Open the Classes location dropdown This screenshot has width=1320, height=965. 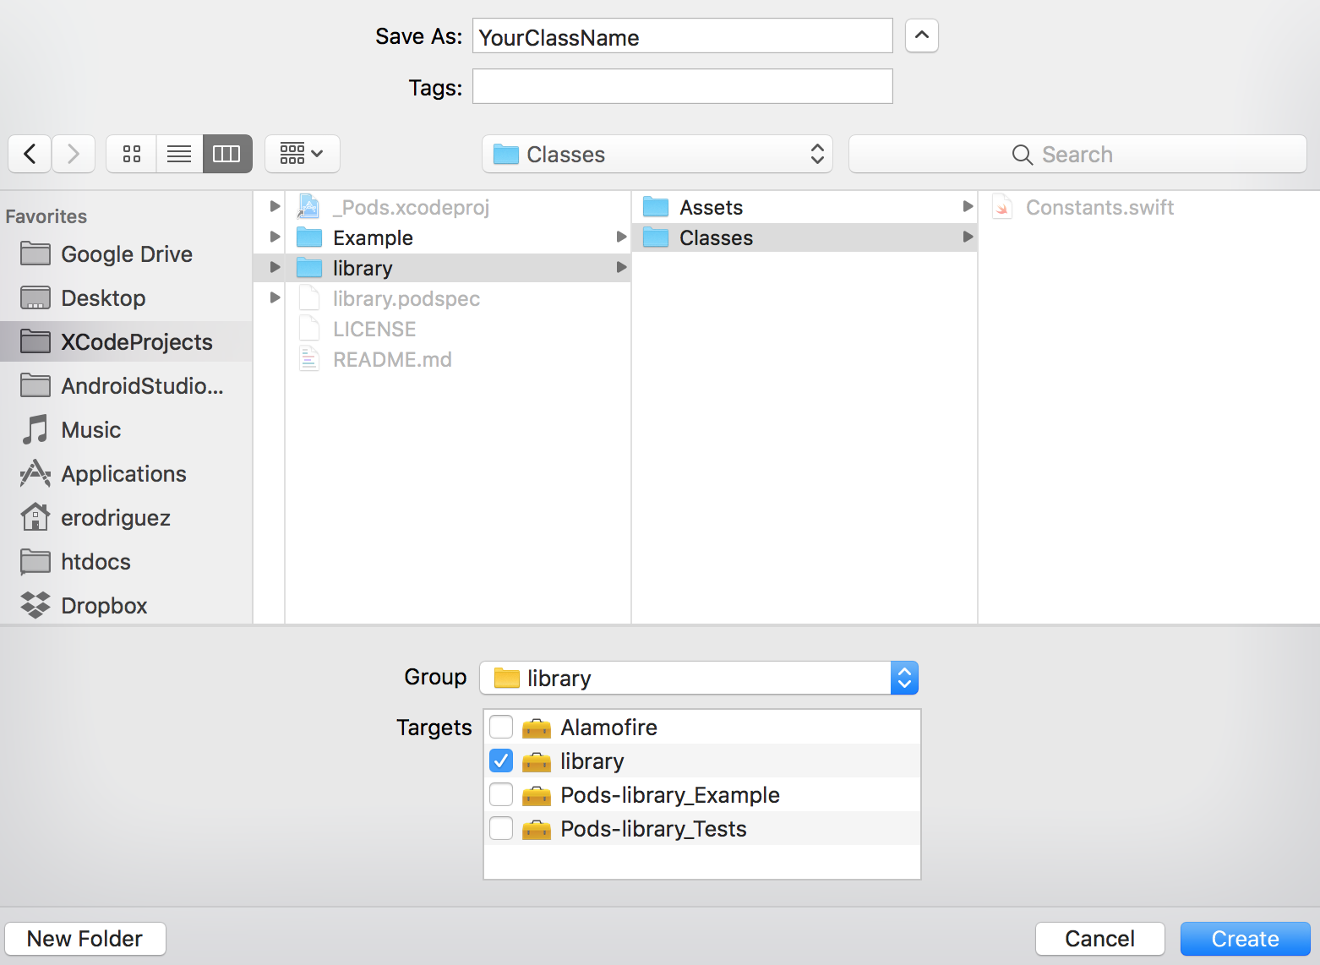(657, 154)
